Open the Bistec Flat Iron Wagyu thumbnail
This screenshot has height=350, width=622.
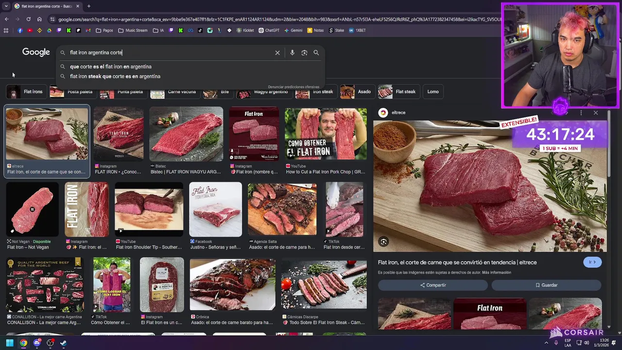tap(186, 134)
